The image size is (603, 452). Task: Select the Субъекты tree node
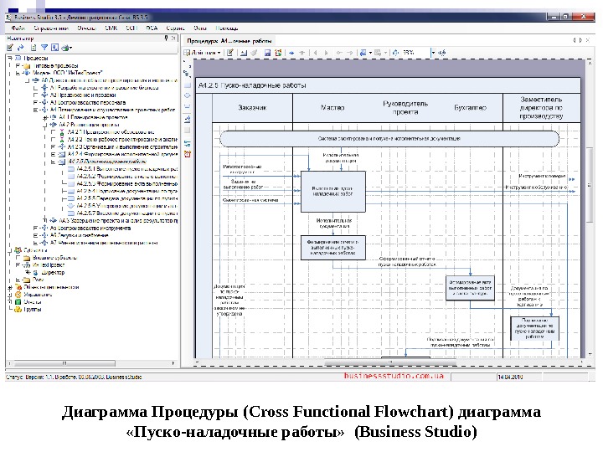pos(36,250)
